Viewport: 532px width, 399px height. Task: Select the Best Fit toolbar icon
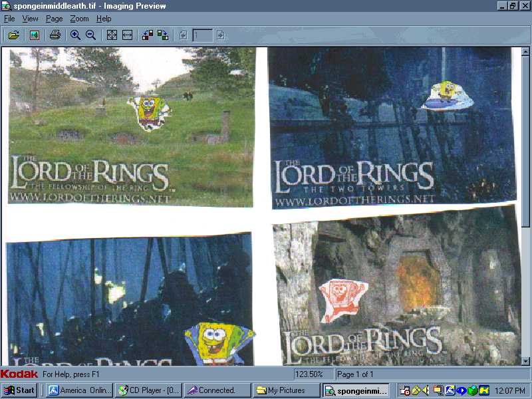click(112, 35)
